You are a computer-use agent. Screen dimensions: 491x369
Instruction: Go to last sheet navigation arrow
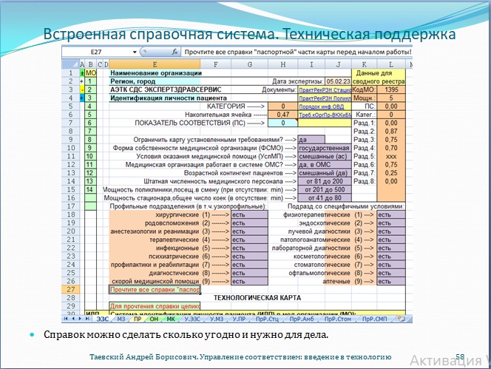87,319
